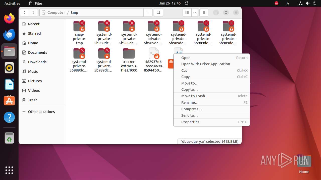Show Applications grid in the dock

[9, 170]
